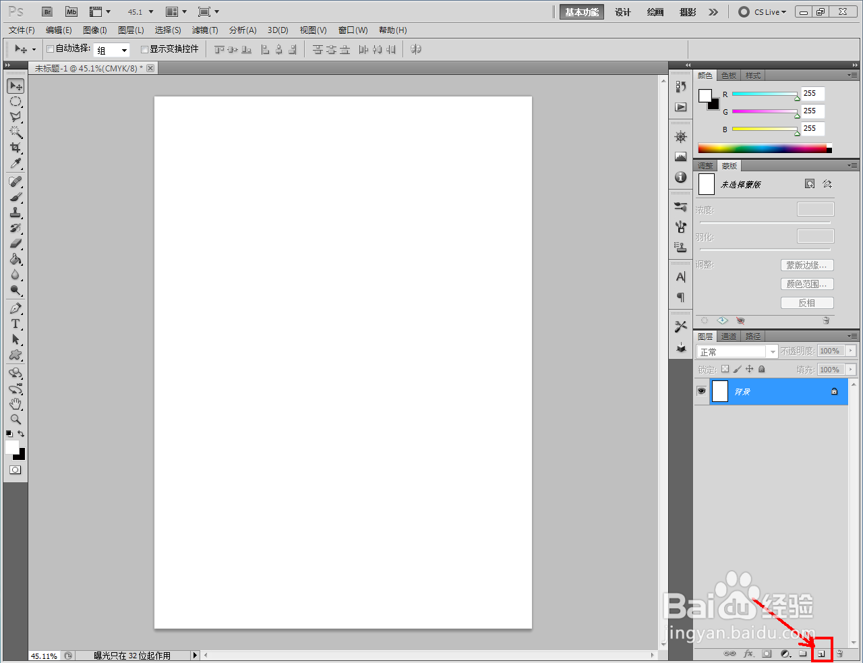The width and height of the screenshot is (863, 663).
Task: Switch to the 通道 tab
Action: pyautogui.click(x=729, y=337)
